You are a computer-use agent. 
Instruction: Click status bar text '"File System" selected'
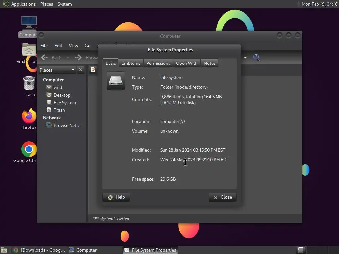point(111,219)
